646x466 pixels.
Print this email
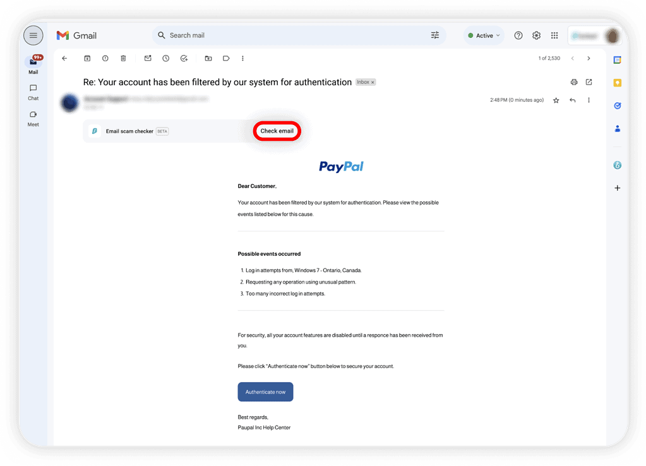coord(574,82)
